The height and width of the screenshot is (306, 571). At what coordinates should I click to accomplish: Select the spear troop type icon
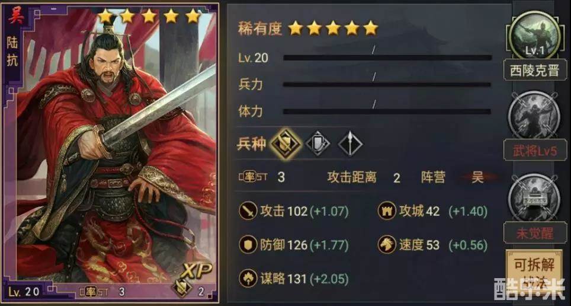(350, 144)
